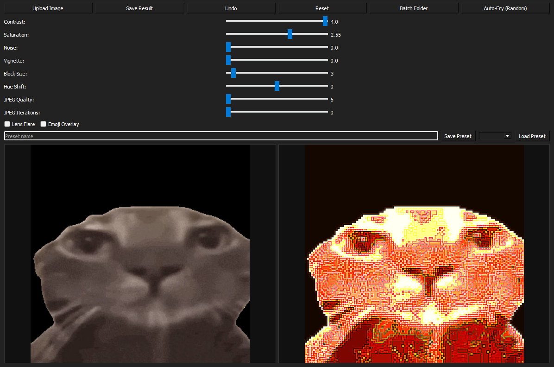Click the deep-fried result image preview
This screenshot has height=367, width=554.
click(414, 253)
